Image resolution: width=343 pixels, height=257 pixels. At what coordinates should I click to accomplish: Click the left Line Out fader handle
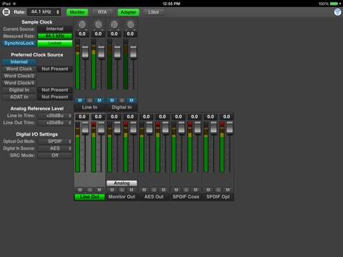pyautogui.click(x=85, y=128)
